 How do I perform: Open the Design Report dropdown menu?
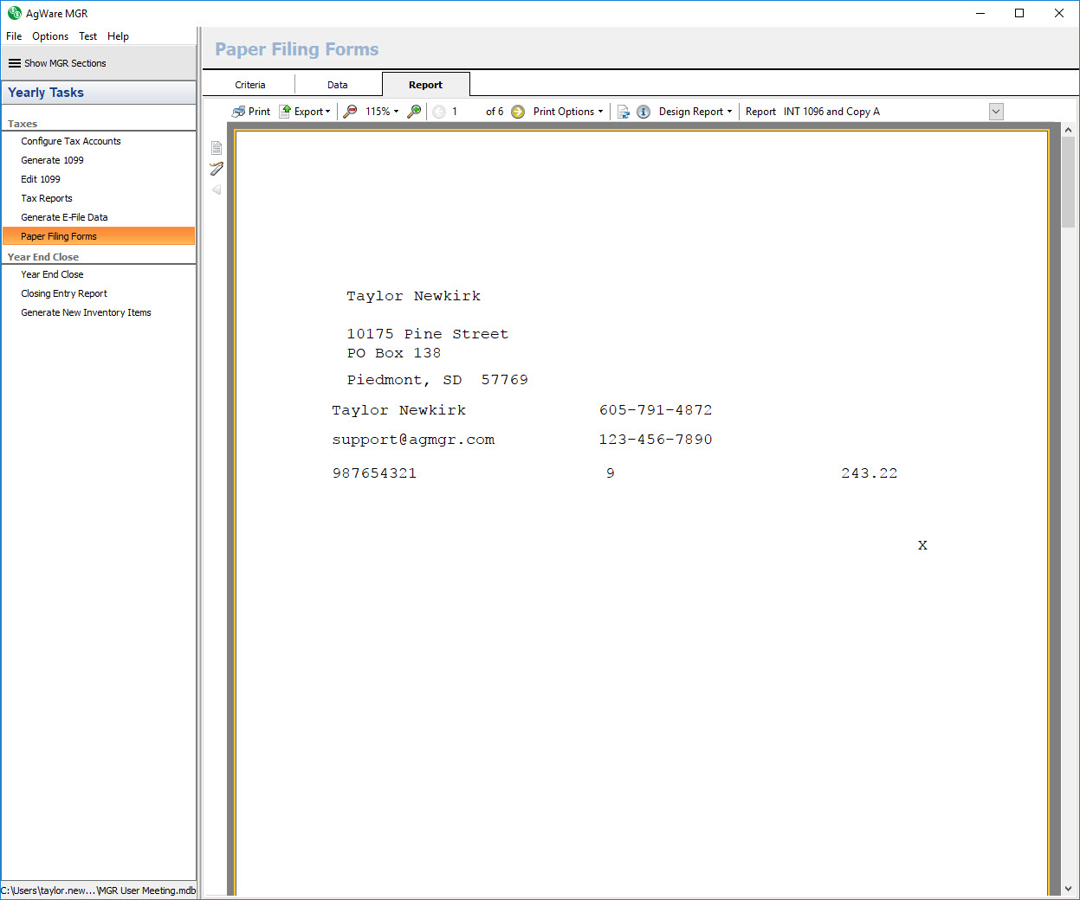tap(695, 112)
